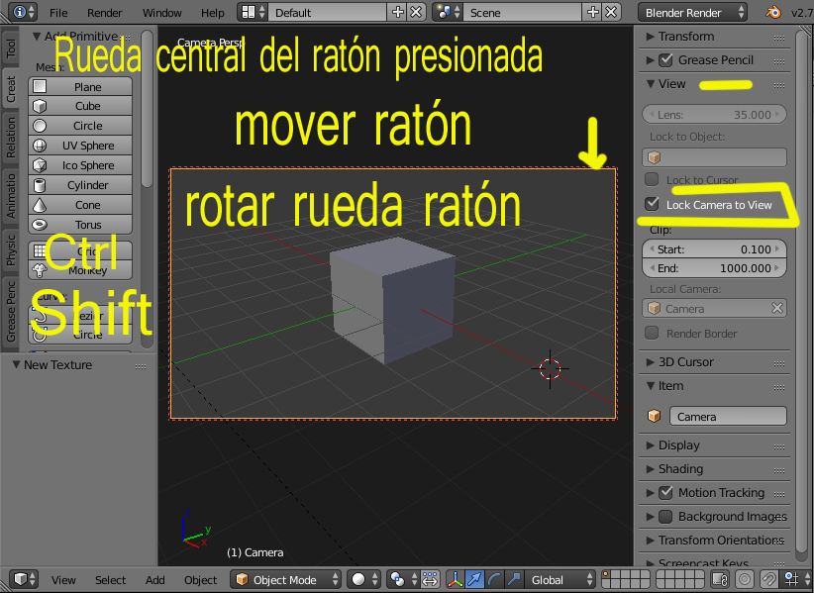814x593 pixels.
Task: Open the Global orientation dropdown
Action: [560, 579]
